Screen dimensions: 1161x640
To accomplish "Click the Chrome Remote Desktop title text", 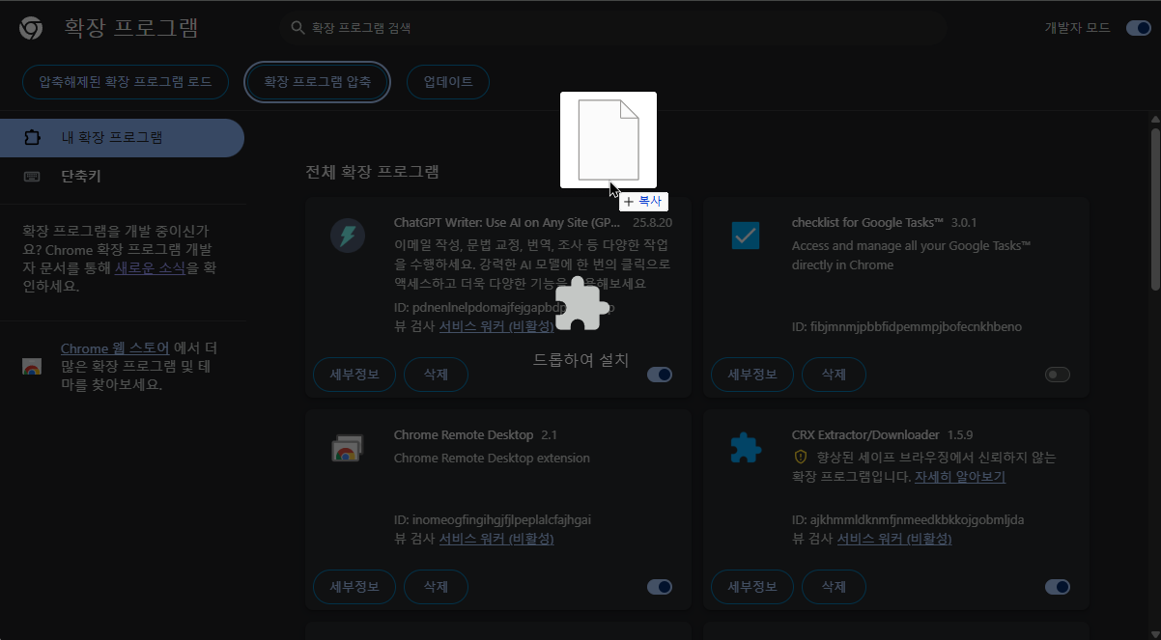I will click(464, 434).
